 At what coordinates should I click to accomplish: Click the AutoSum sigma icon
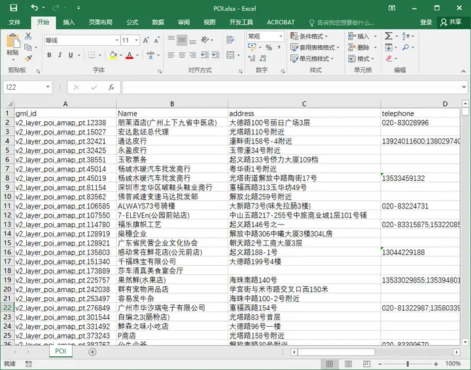[x=389, y=36]
